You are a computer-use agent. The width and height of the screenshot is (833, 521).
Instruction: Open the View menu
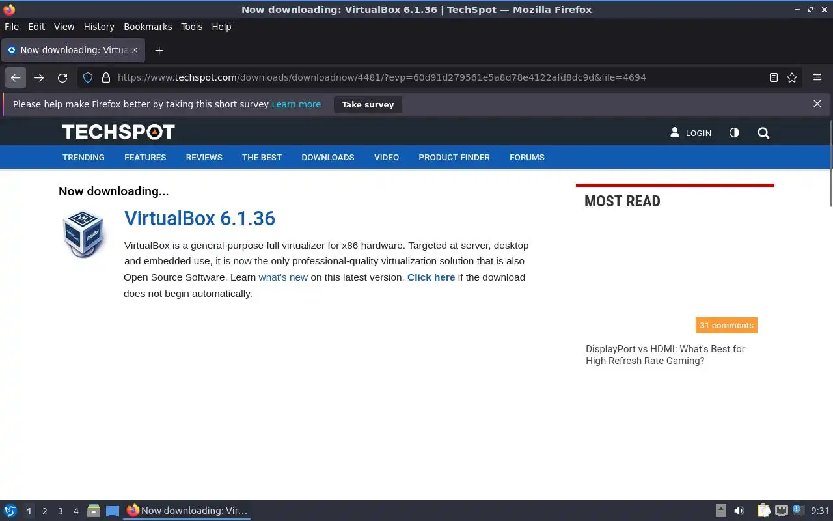(x=64, y=27)
